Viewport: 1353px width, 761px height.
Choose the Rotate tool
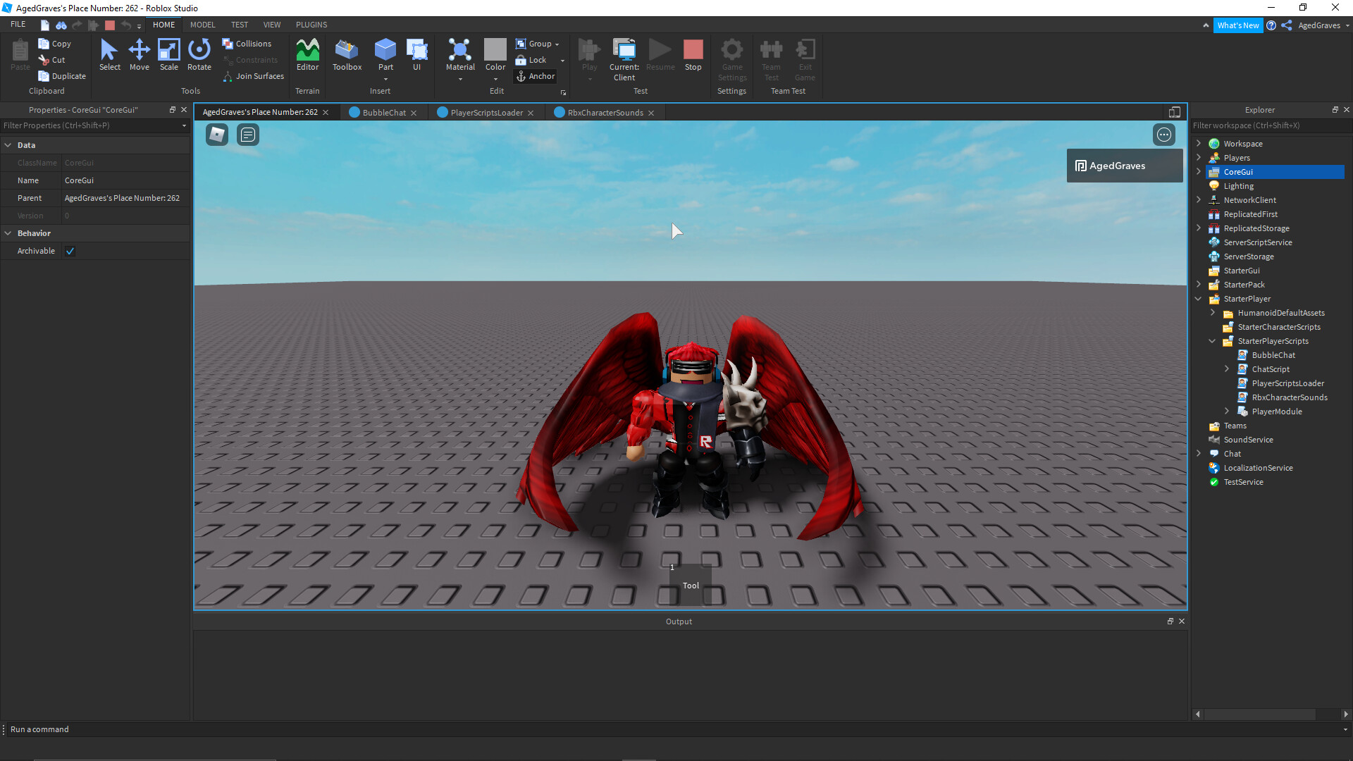click(199, 54)
